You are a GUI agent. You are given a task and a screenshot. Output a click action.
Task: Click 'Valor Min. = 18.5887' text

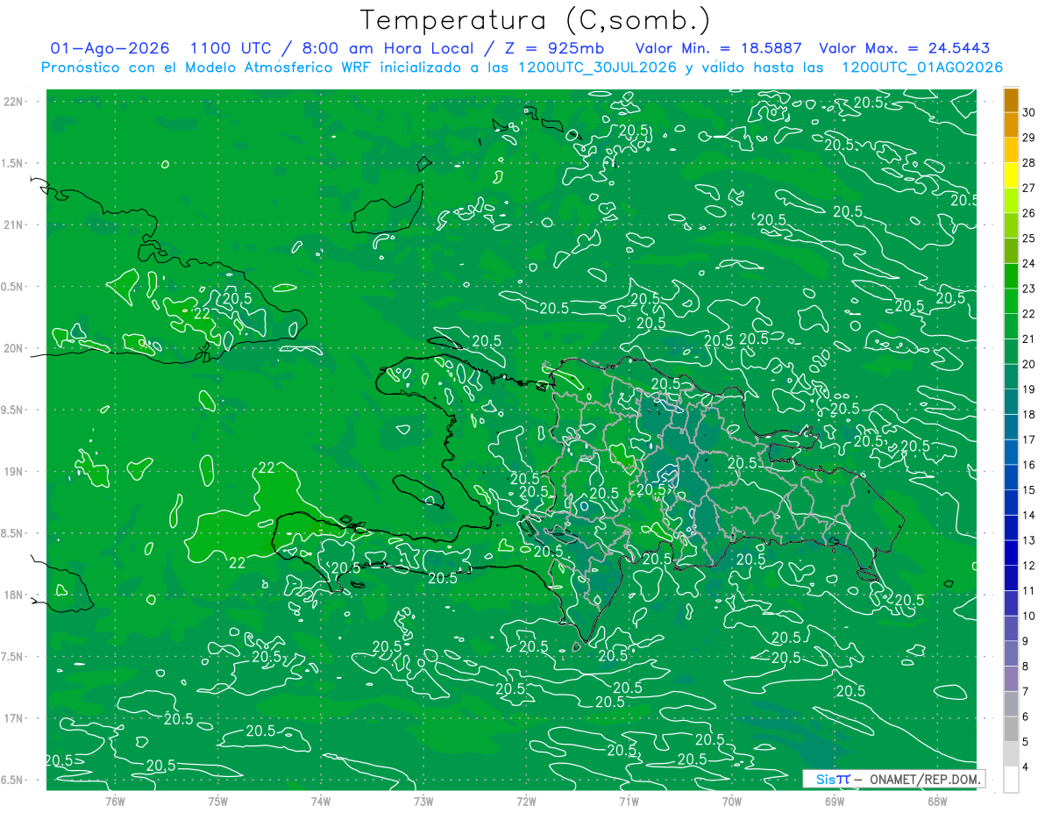(x=718, y=48)
